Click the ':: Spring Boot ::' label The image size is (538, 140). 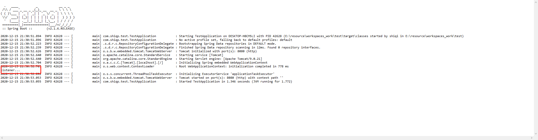17,29
